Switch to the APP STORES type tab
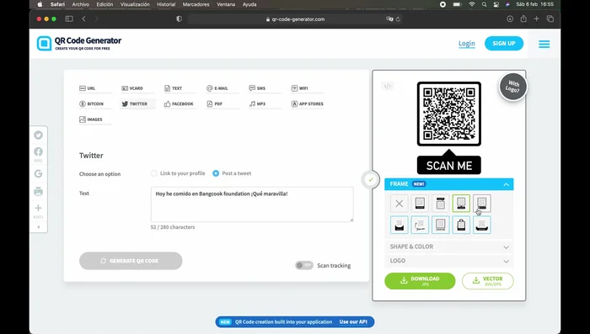 pos(308,103)
